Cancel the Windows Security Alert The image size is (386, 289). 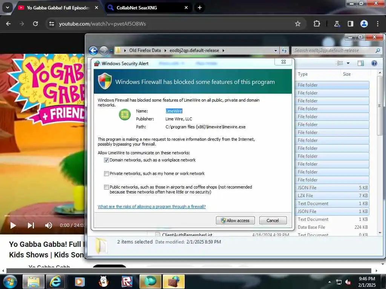[273, 221]
